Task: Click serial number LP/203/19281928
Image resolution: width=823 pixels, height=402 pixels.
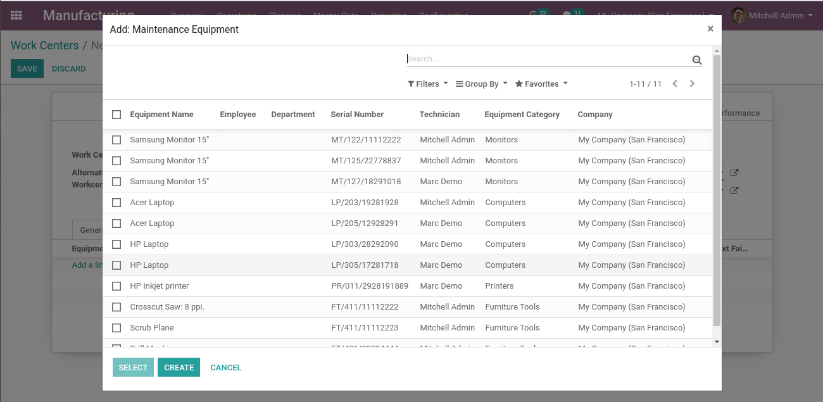Action: pos(365,203)
